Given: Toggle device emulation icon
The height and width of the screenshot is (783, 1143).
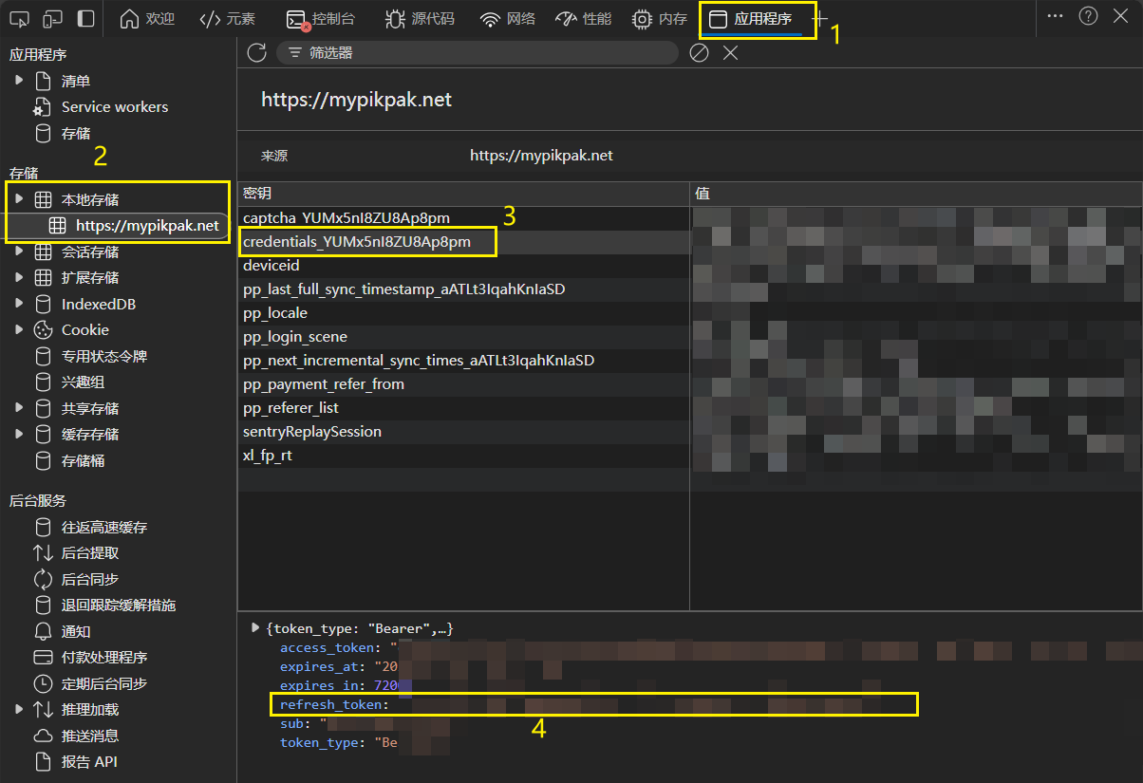Looking at the screenshot, I should (x=53, y=18).
